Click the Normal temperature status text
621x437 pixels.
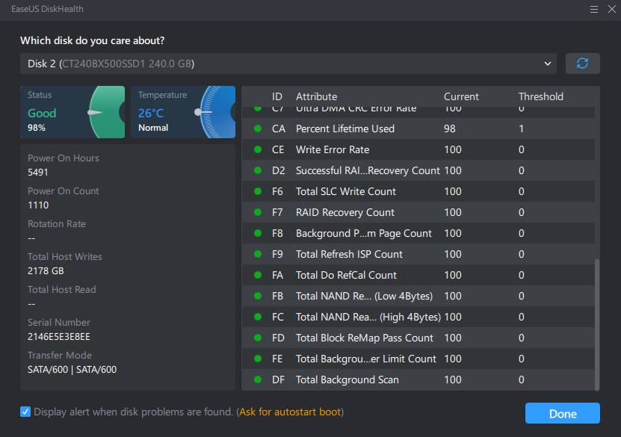(x=153, y=128)
